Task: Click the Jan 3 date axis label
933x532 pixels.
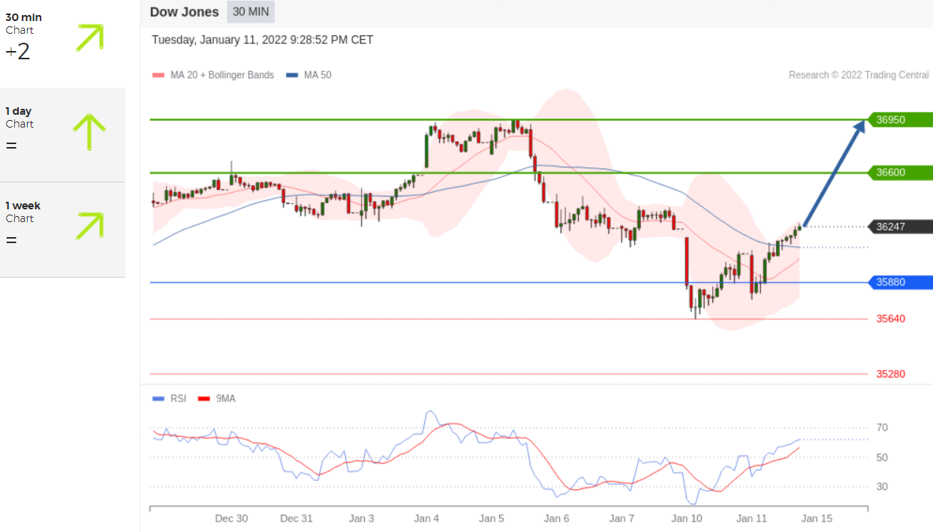Action: tap(362, 518)
